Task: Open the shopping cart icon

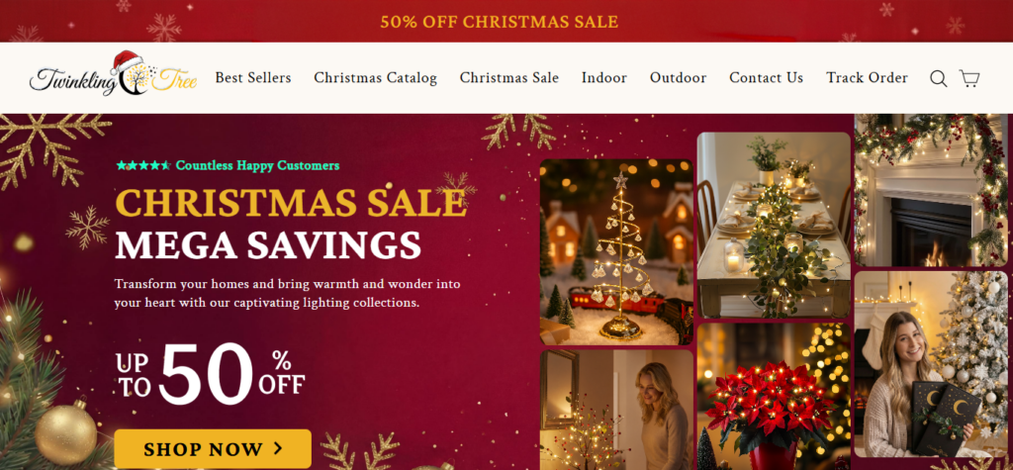Action: click(969, 78)
